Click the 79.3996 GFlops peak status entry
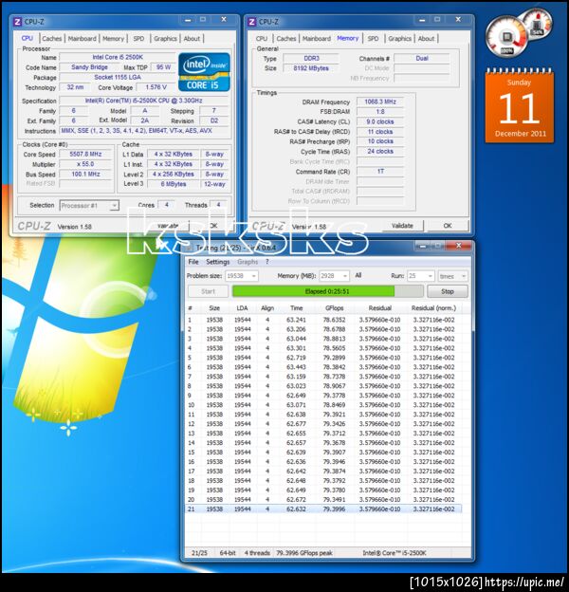Screen dimensions: 569x592 click(304, 553)
